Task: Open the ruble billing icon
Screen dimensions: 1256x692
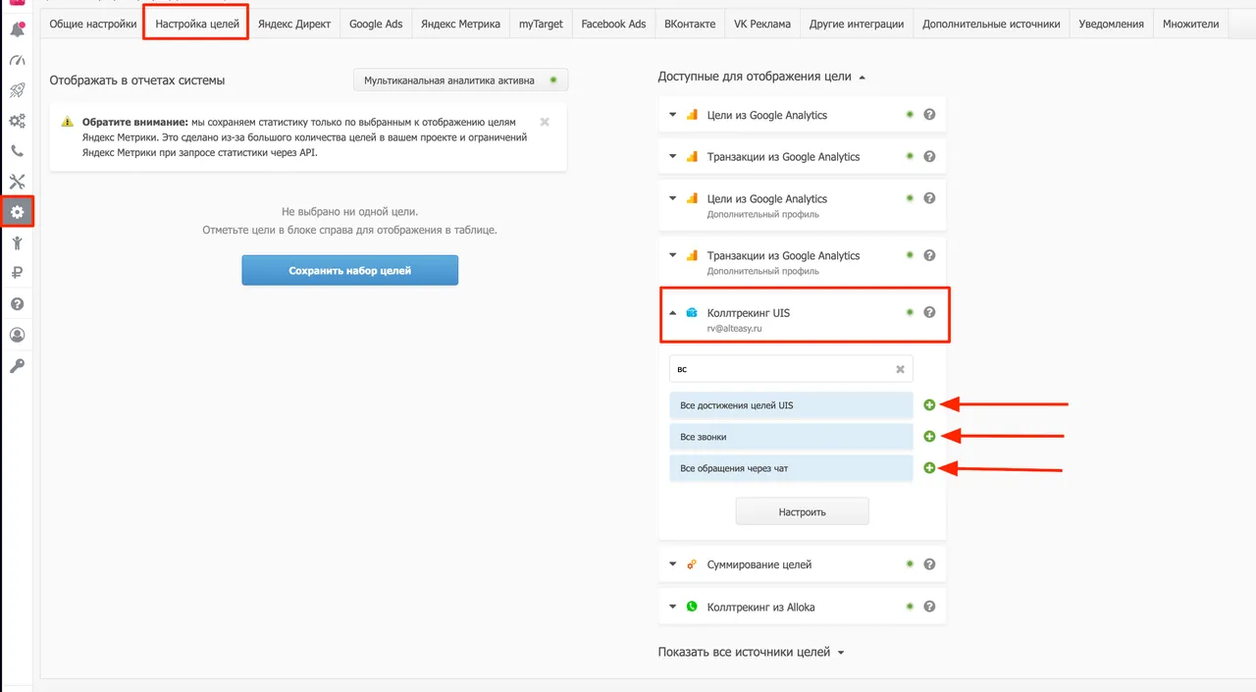Action: 17,274
